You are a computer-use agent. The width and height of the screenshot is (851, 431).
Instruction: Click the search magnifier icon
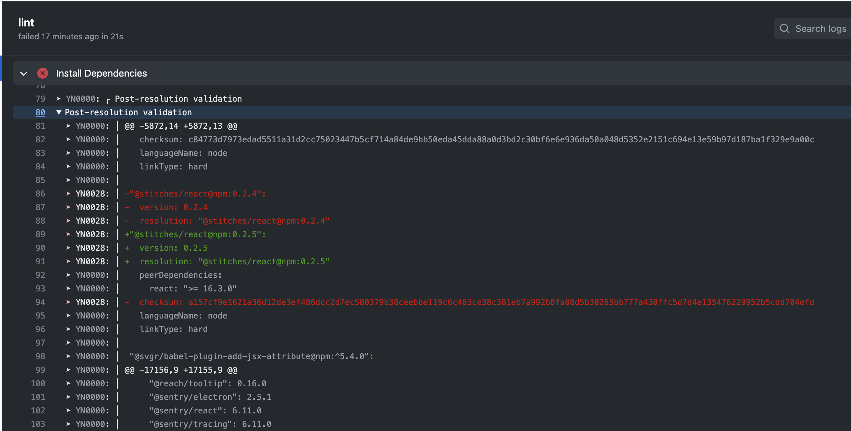coord(784,28)
